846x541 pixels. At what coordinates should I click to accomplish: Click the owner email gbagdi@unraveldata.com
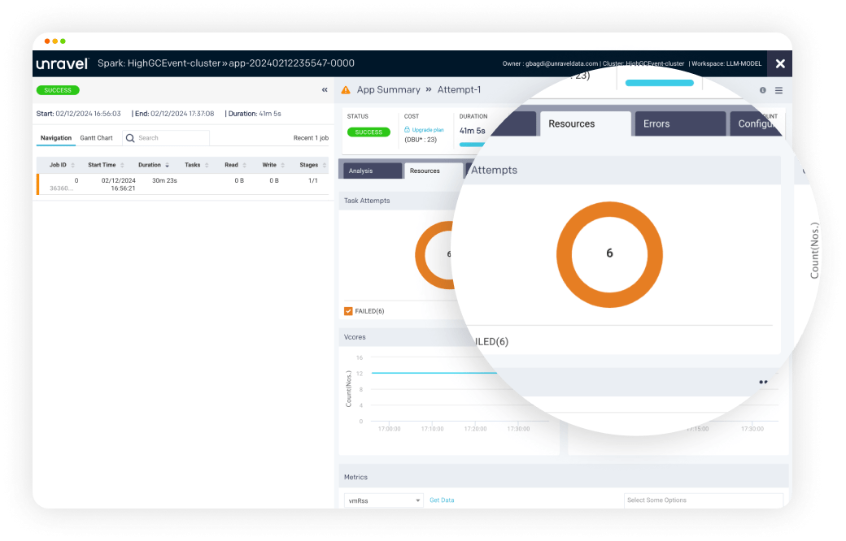click(x=561, y=63)
